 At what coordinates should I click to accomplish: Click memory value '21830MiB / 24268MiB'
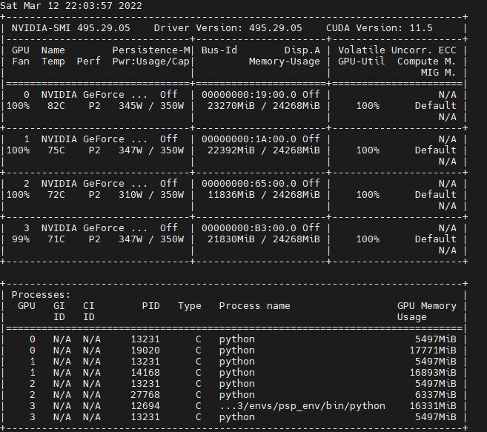[x=264, y=239]
